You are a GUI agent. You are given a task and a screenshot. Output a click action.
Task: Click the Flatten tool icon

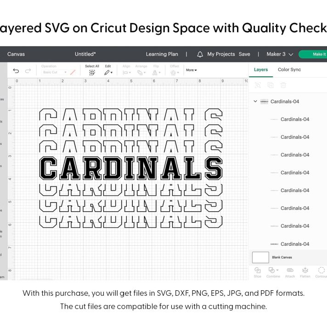(x=305, y=270)
